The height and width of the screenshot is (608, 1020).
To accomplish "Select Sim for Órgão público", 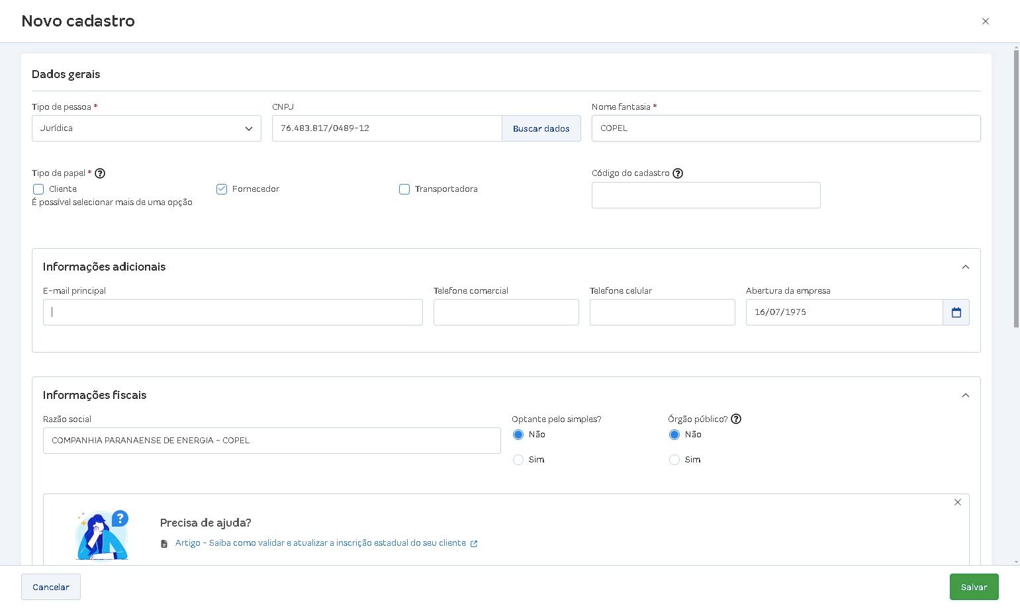I will point(674,460).
